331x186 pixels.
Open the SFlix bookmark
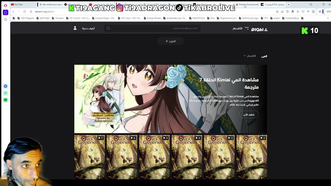(211, 18)
